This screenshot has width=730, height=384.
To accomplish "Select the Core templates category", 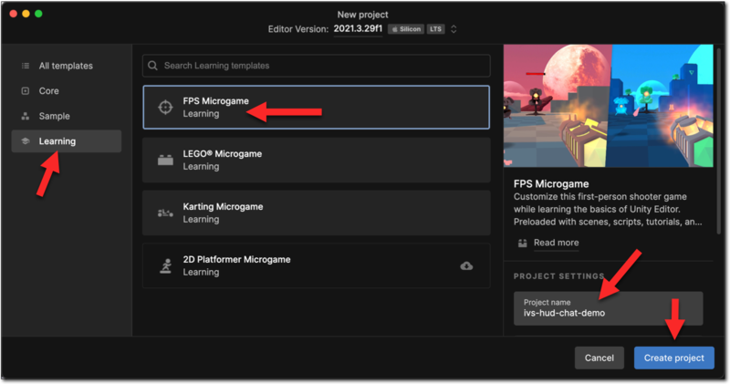I will [48, 91].
